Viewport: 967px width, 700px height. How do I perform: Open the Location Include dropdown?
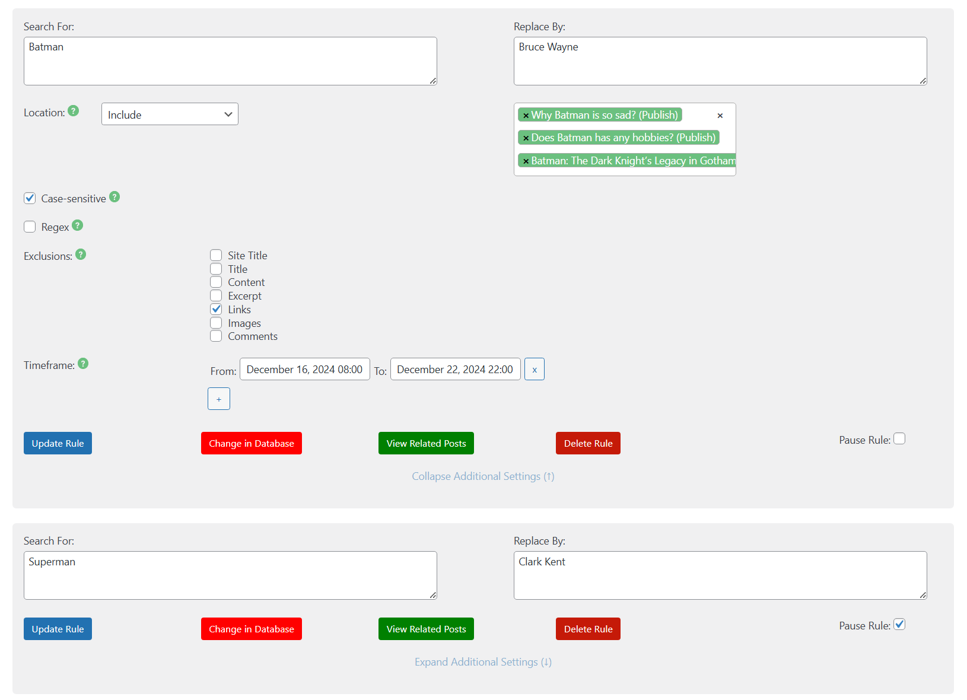(x=170, y=114)
